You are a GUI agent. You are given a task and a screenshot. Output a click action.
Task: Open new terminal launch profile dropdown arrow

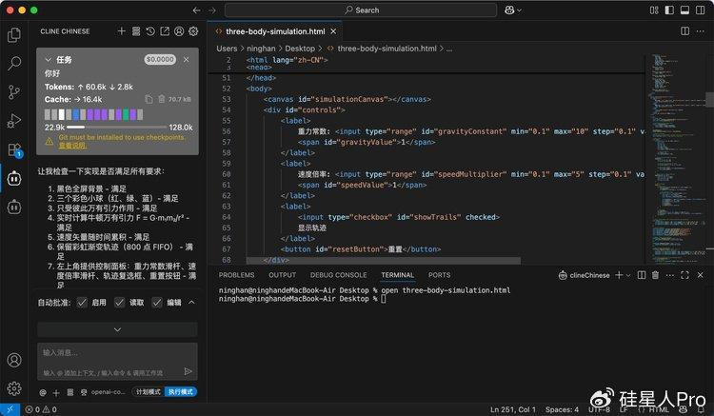click(x=628, y=275)
